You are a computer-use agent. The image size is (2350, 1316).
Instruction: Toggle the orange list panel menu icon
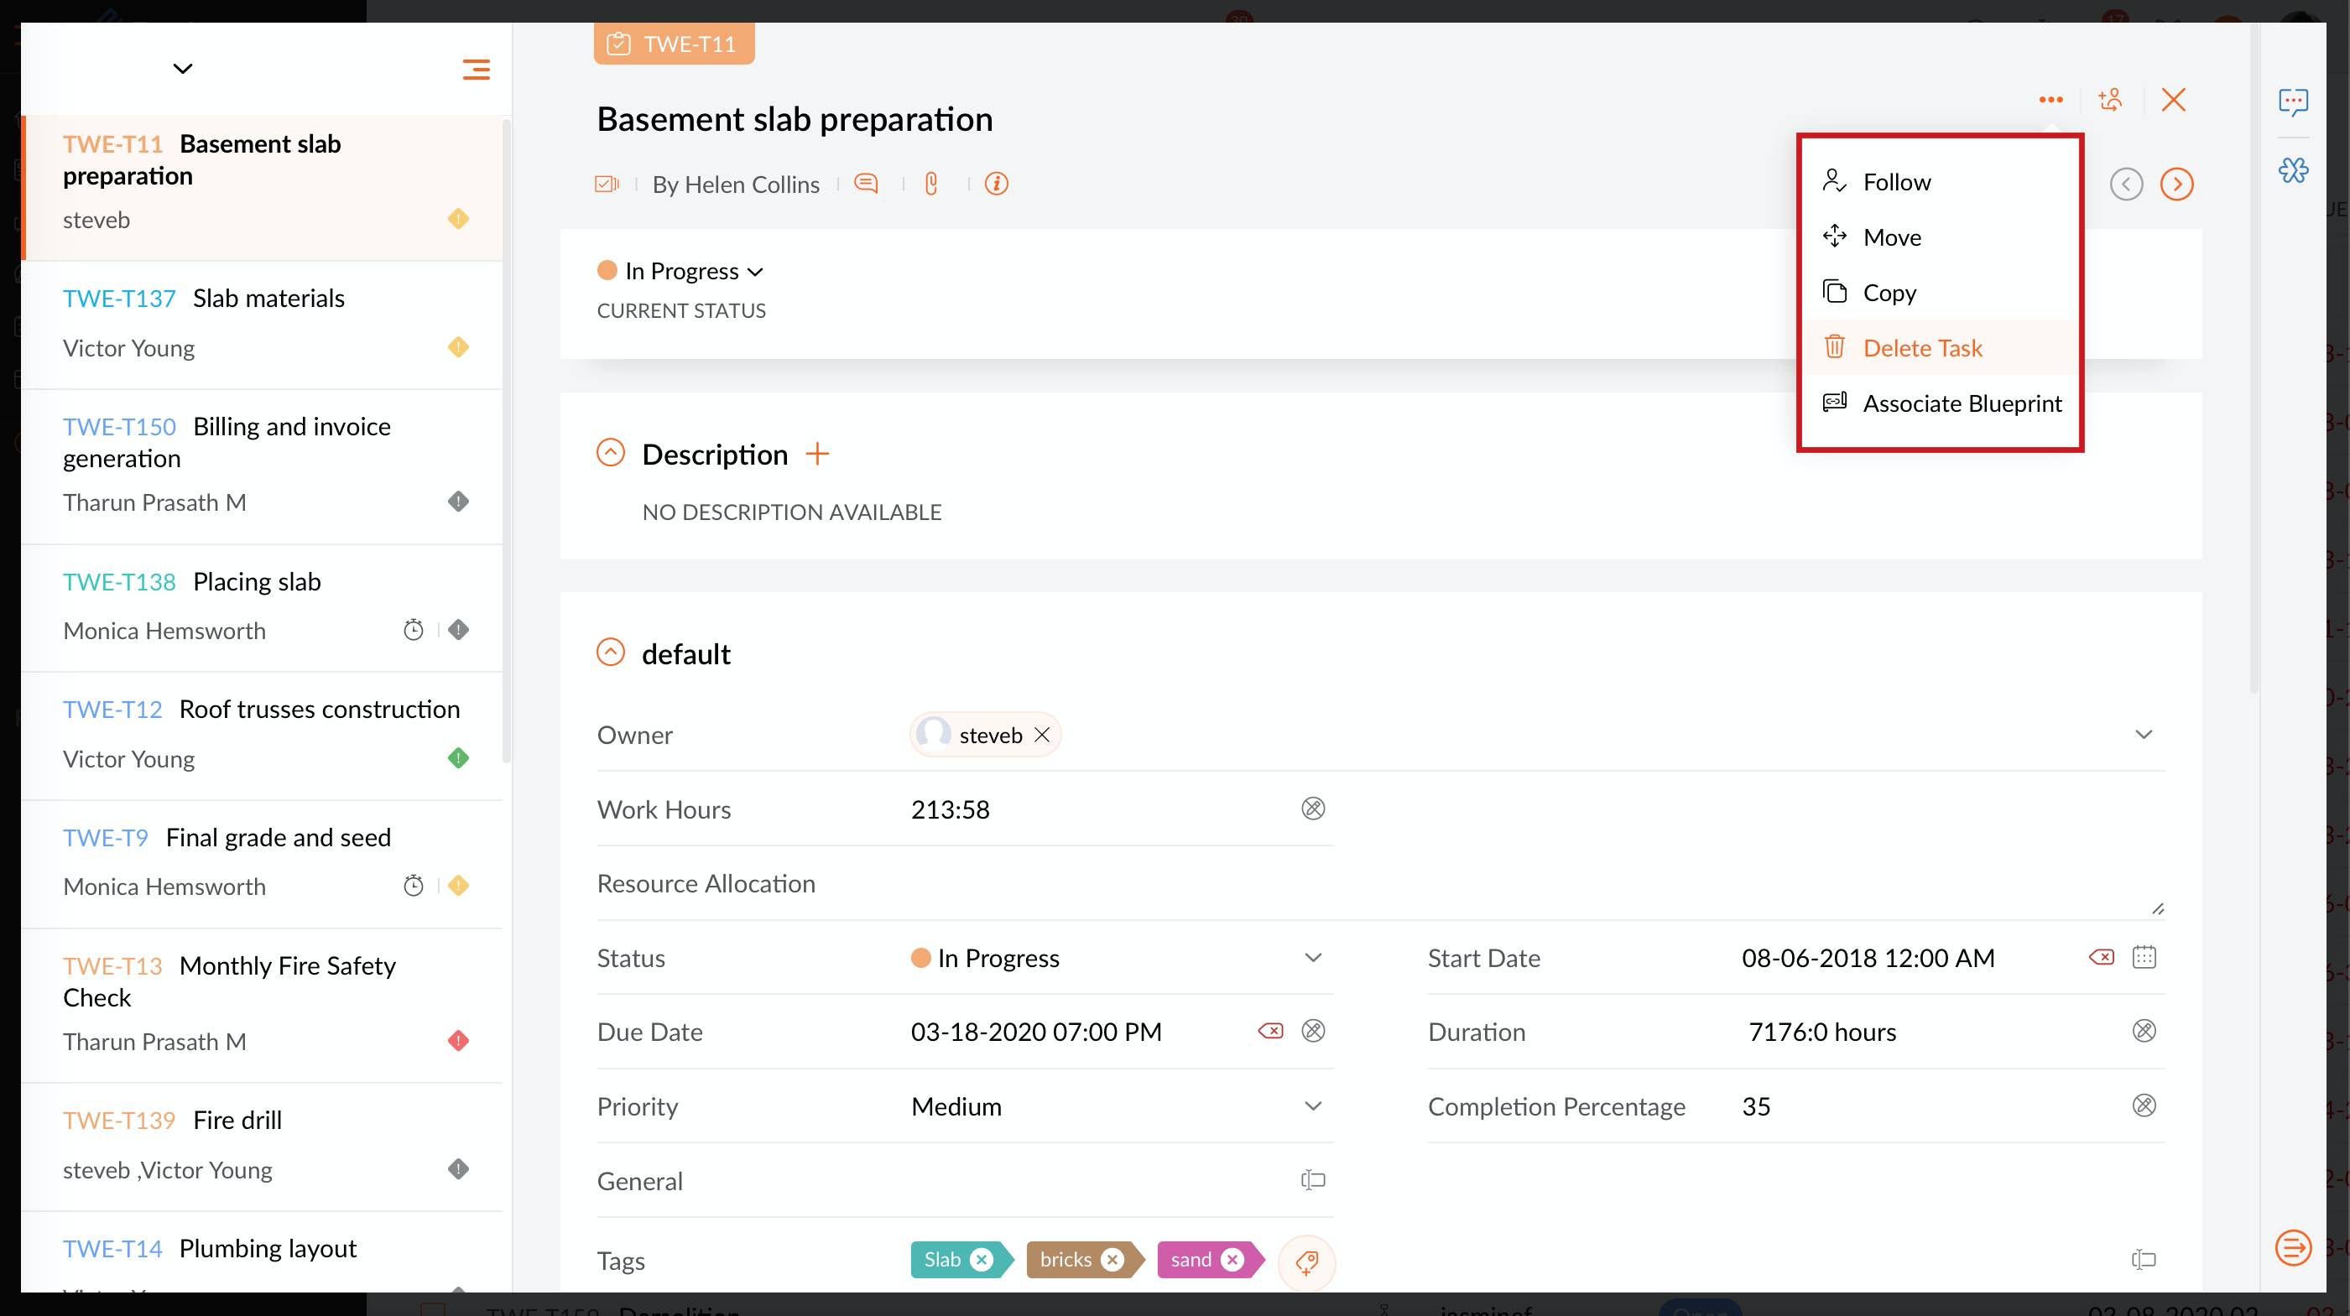pyautogui.click(x=476, y=70)
